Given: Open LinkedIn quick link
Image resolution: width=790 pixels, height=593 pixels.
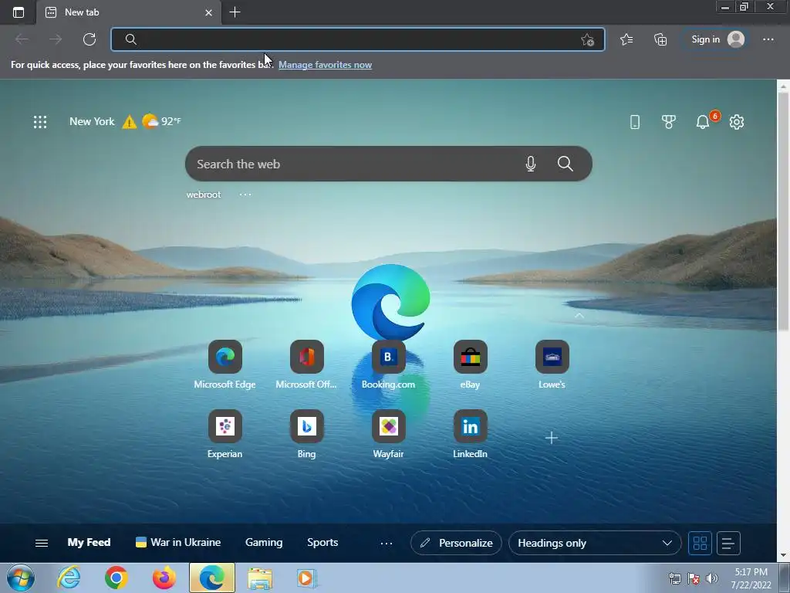Looking at the screenshot, I should (x=470, y=434).
